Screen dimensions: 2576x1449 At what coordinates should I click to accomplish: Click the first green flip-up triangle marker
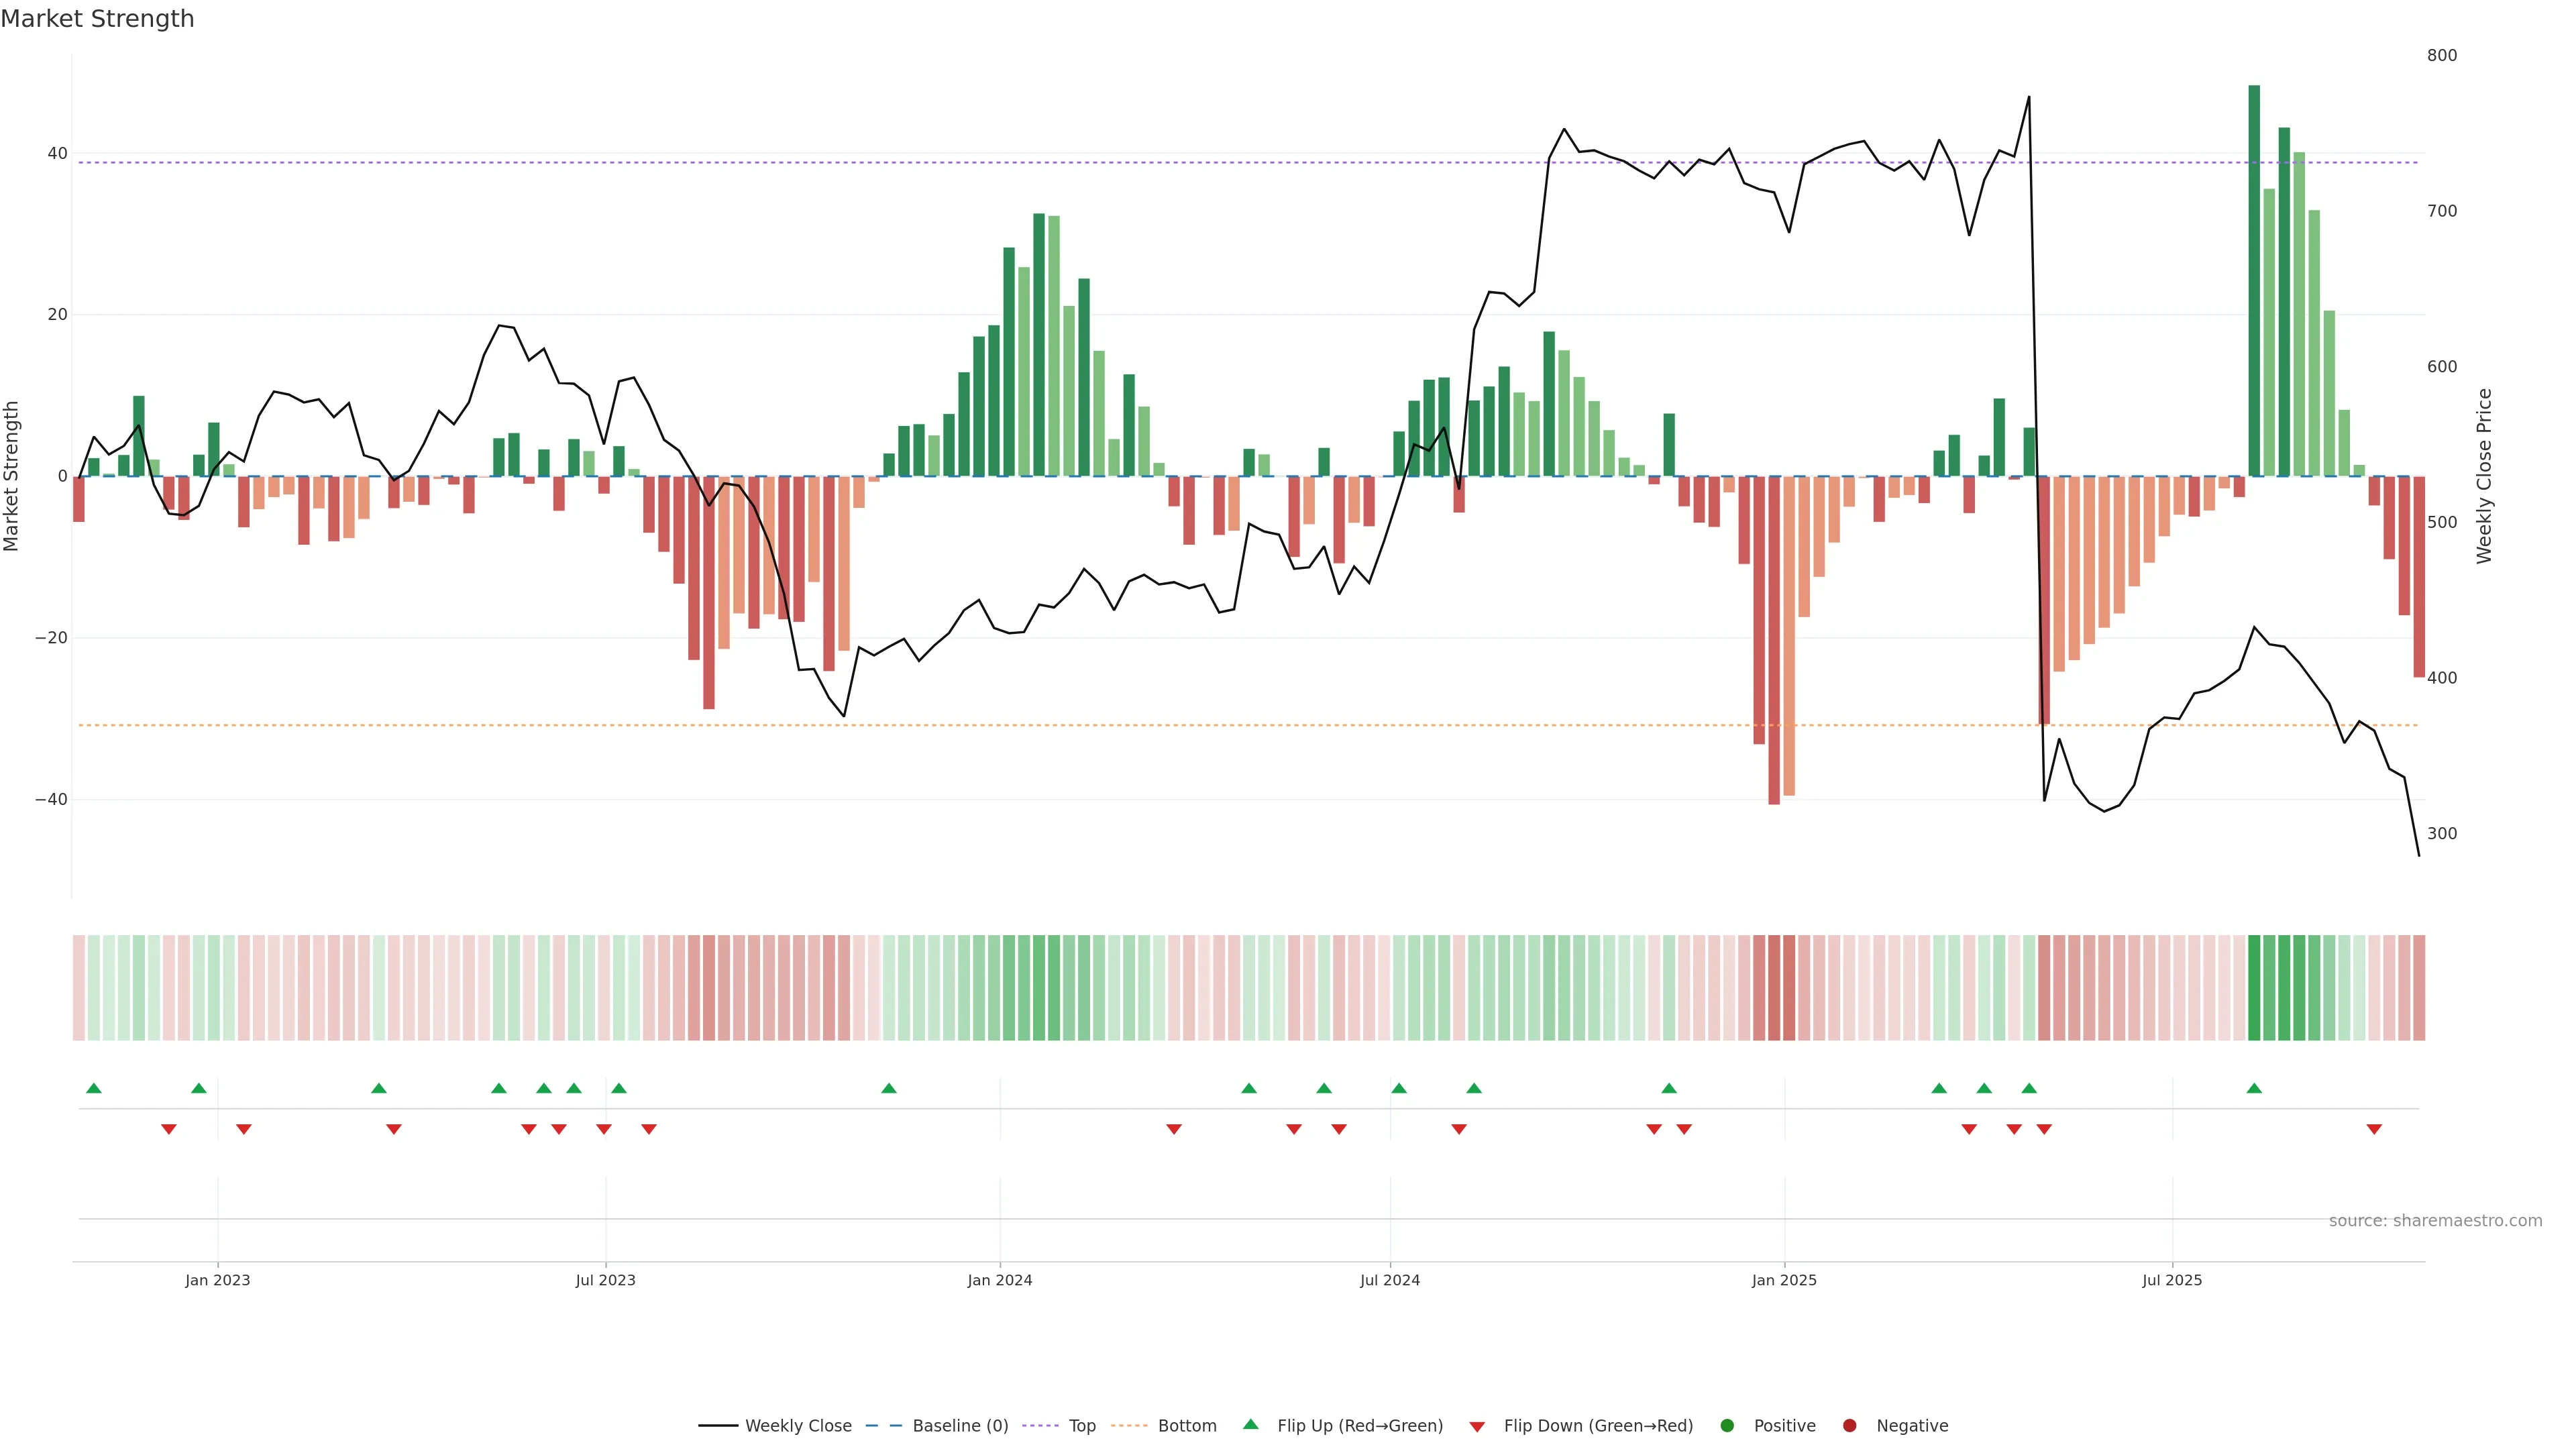(94, 1088)
